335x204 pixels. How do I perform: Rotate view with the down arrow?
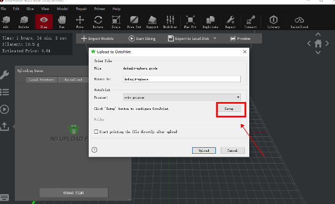[x=318, y=52]
